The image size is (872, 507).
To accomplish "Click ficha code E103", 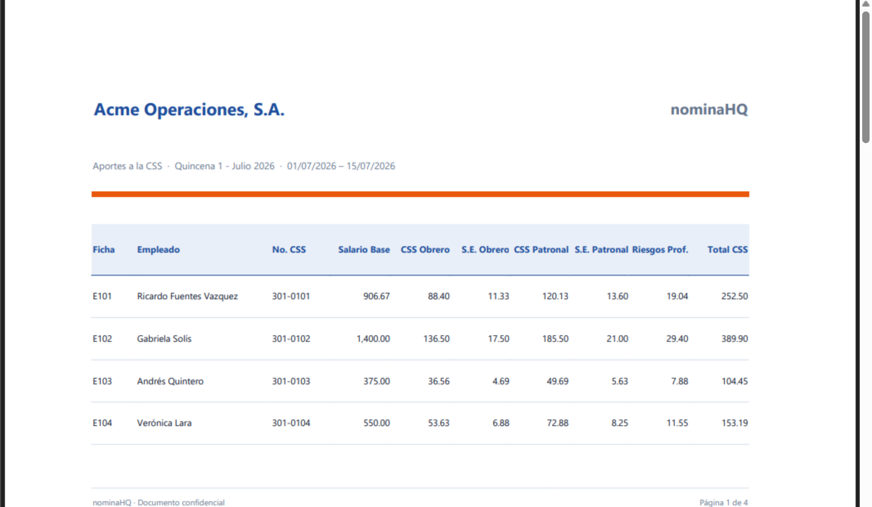I will tap(102, 381).
